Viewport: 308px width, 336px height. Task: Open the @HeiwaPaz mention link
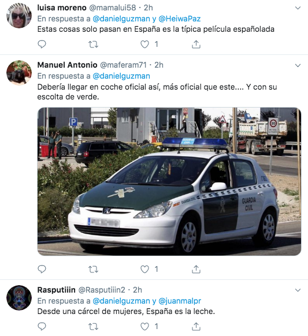click(180, 19)
